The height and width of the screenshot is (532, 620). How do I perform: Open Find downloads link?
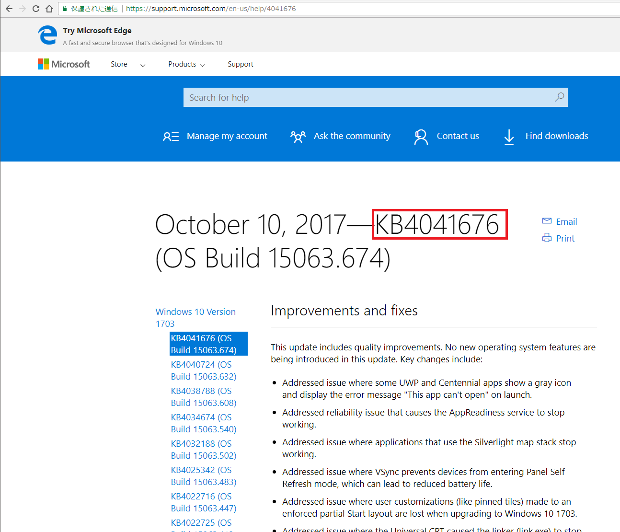coord(557,136)
